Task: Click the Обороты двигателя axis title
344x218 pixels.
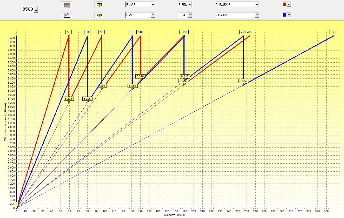Action: click(5, 122)
